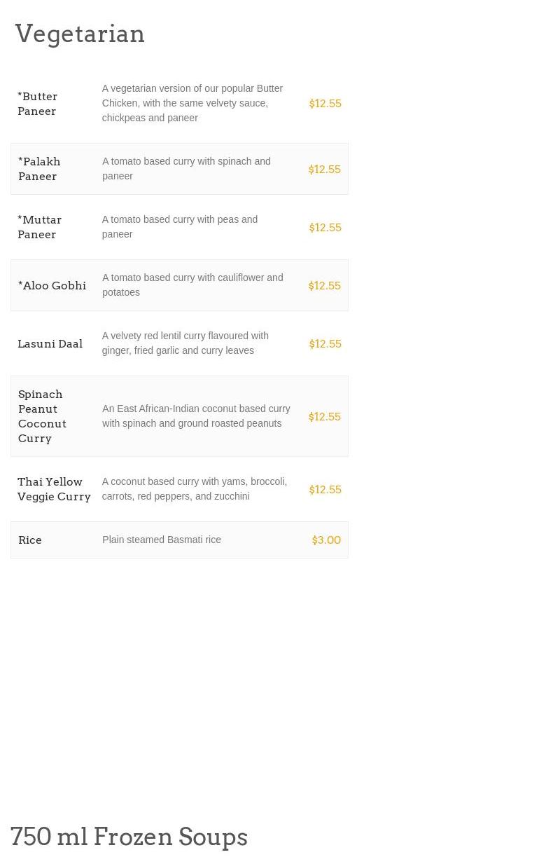Select Thai Yellow Veggie Curry item
Viewport: 539px width, 857px height.
pyautogui.click(x=179, y=489)
